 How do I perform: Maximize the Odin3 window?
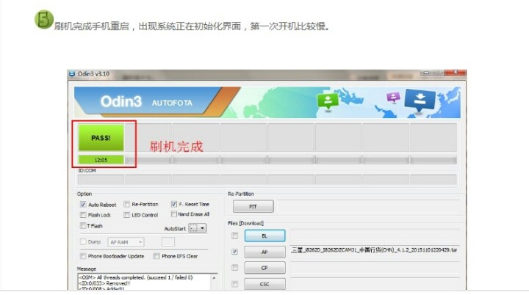439,73
